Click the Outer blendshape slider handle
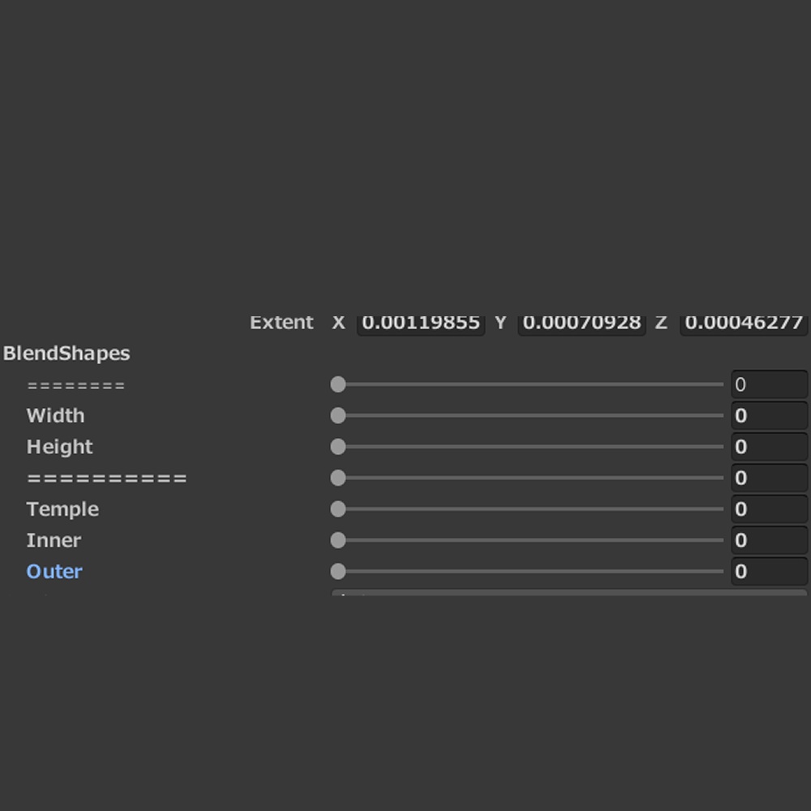811x811 pixels. tap(338, 572)
